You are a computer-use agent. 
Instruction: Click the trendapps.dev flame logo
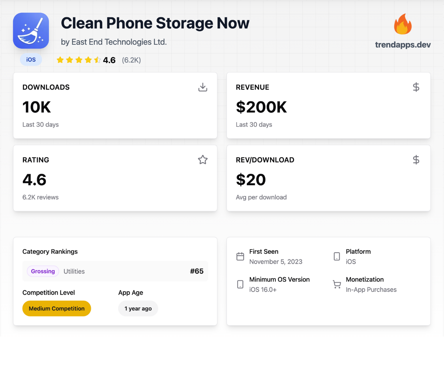[403, 24]
